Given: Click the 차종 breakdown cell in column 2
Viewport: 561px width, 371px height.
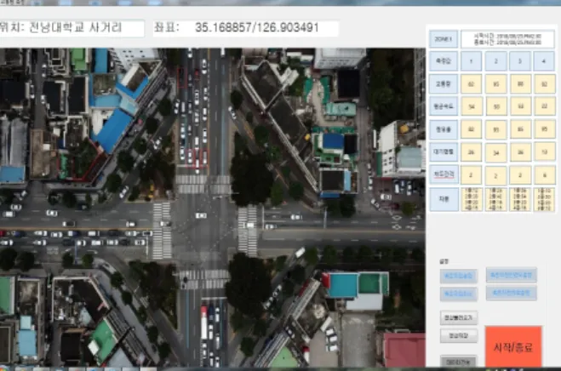Looking at the screenshot, I should (496, 199).
